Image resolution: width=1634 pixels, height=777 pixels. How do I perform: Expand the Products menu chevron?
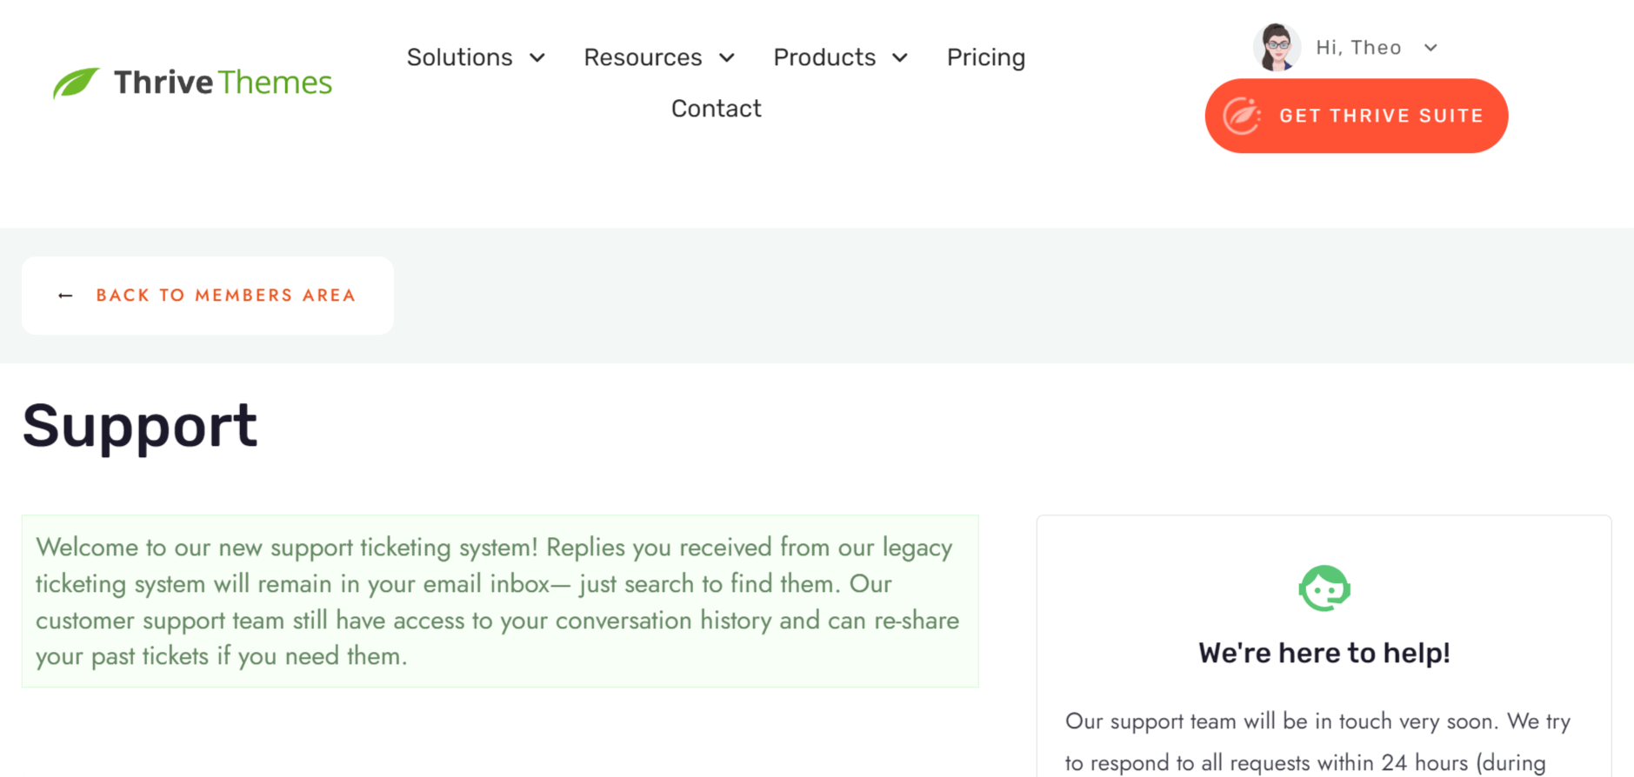point(900,57)
